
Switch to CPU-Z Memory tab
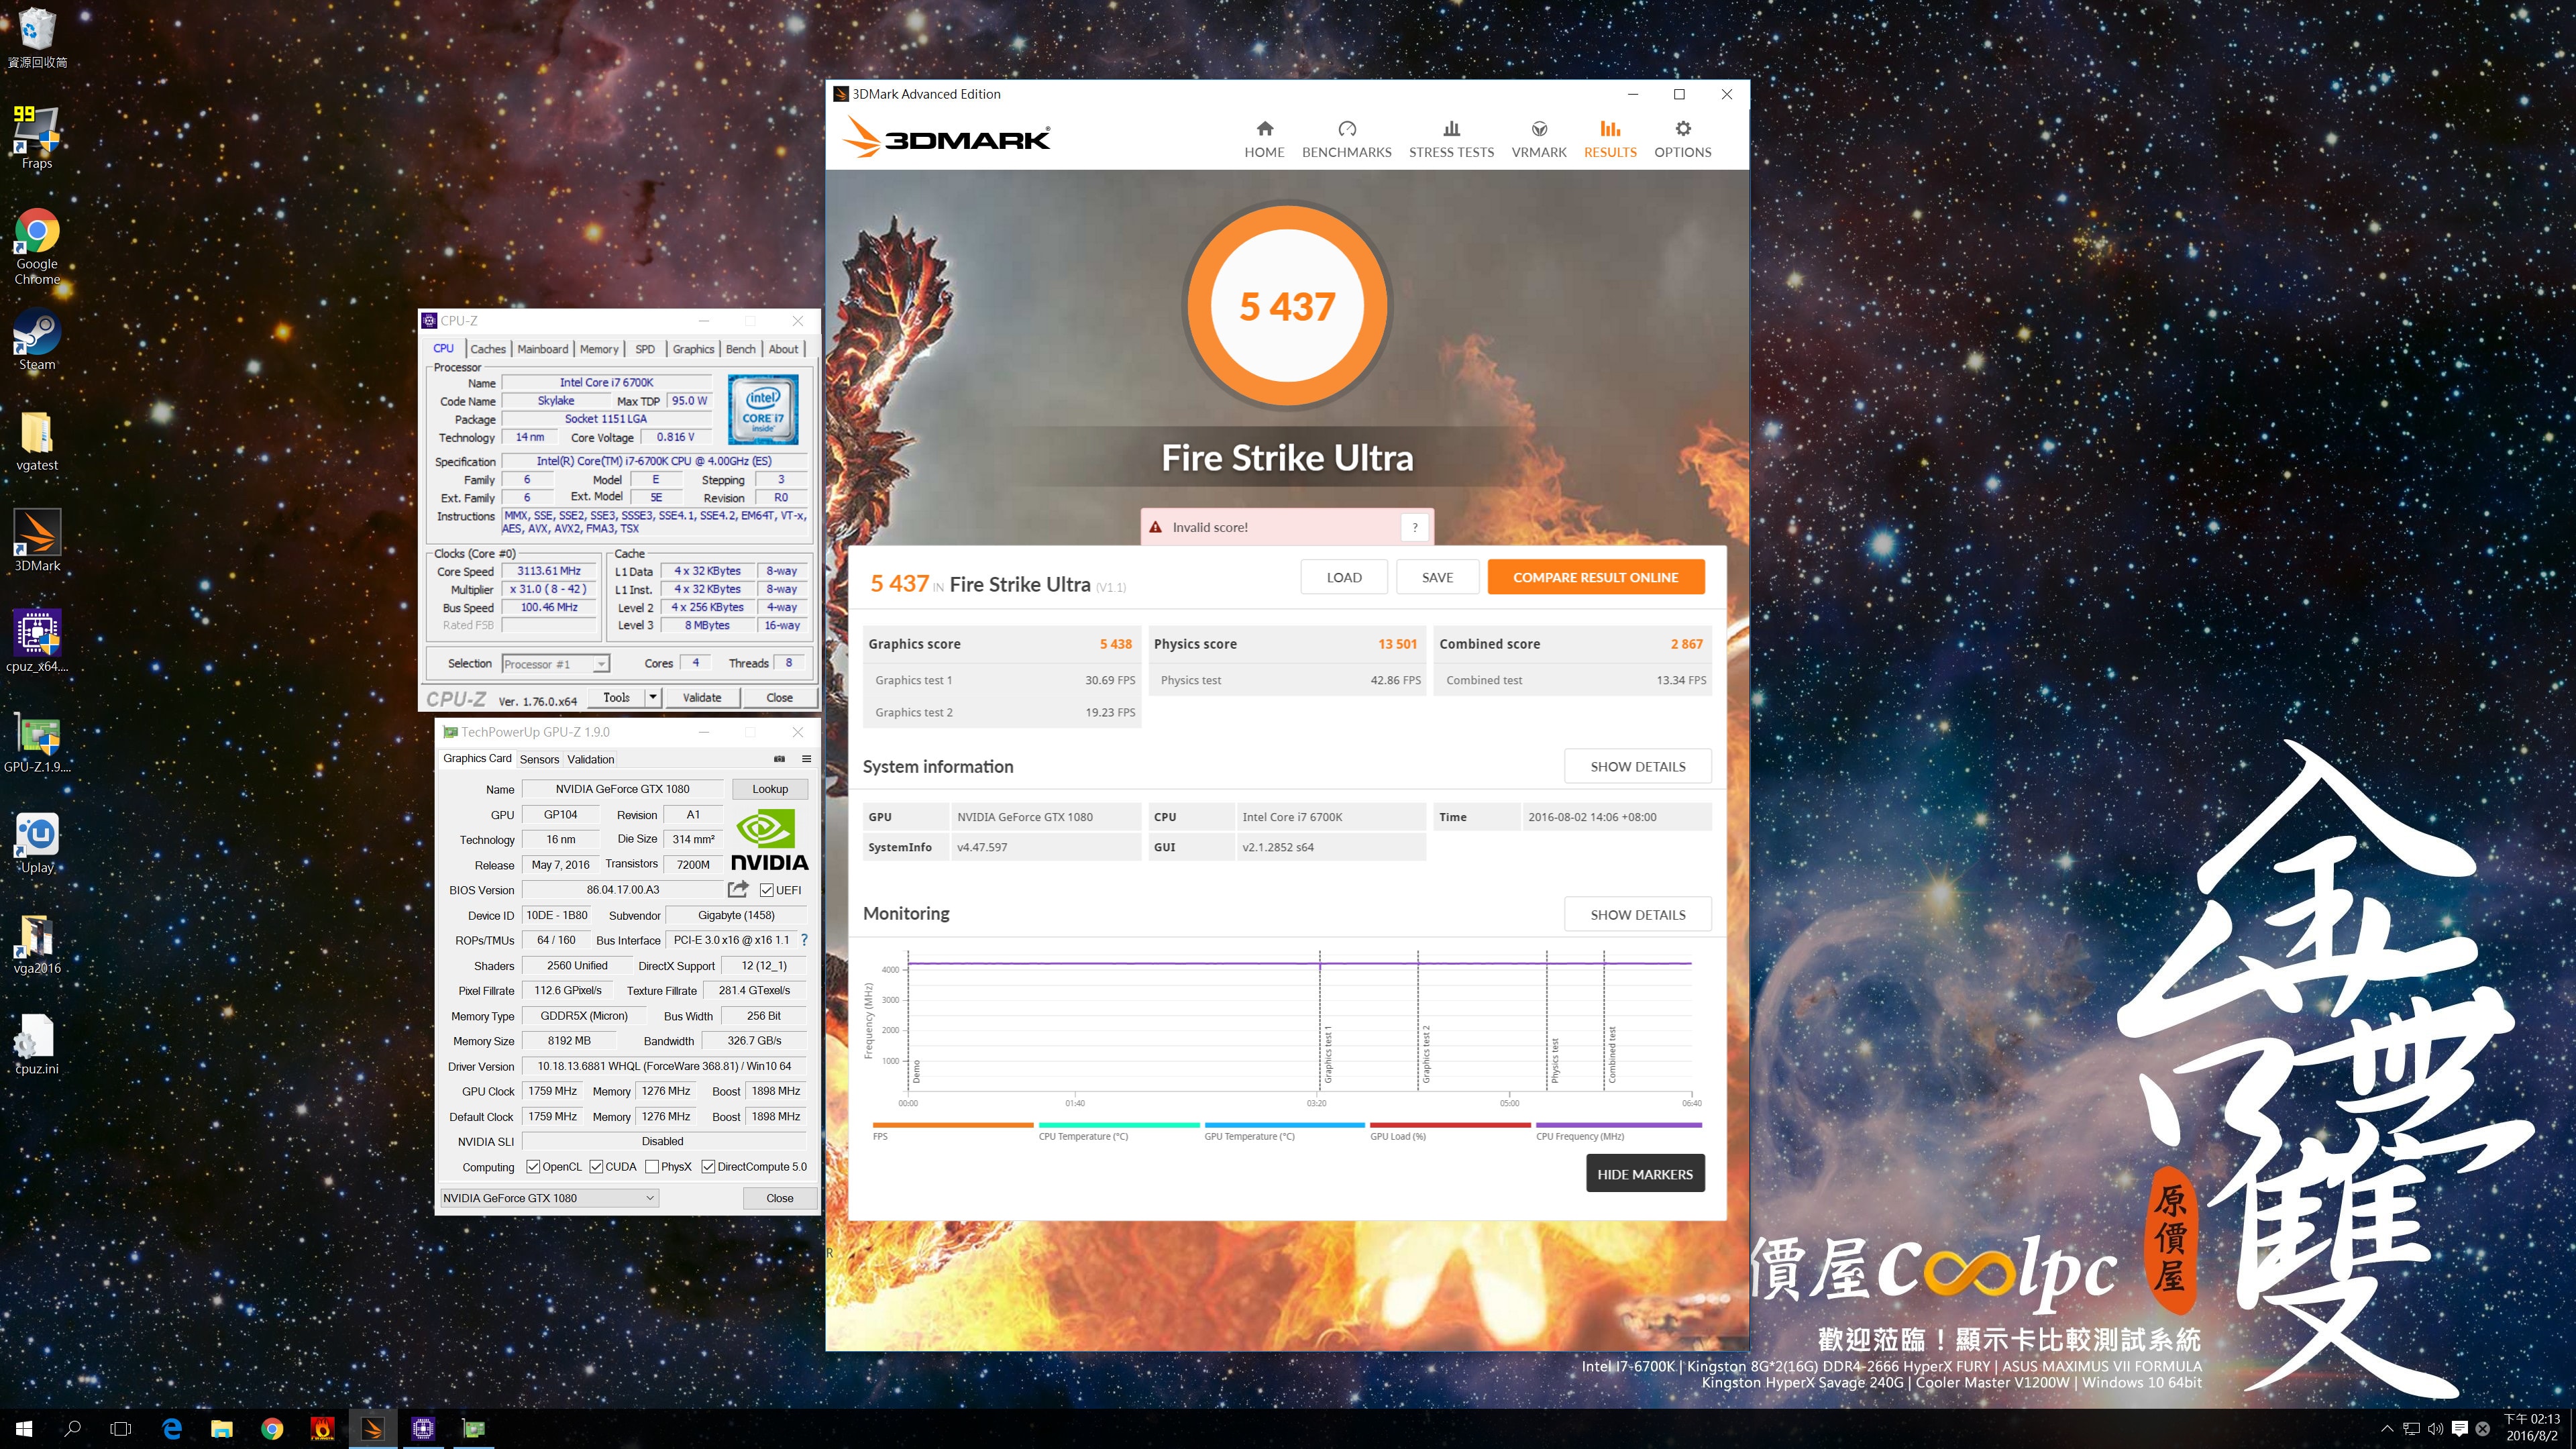coord(599,349)
